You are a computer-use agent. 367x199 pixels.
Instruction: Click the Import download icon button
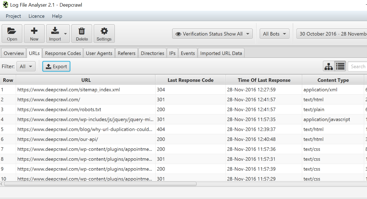55,34
